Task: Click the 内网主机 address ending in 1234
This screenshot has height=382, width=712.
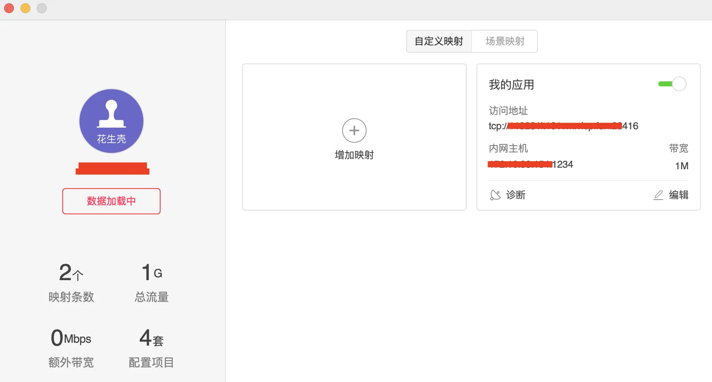Action: click(531, 164)
